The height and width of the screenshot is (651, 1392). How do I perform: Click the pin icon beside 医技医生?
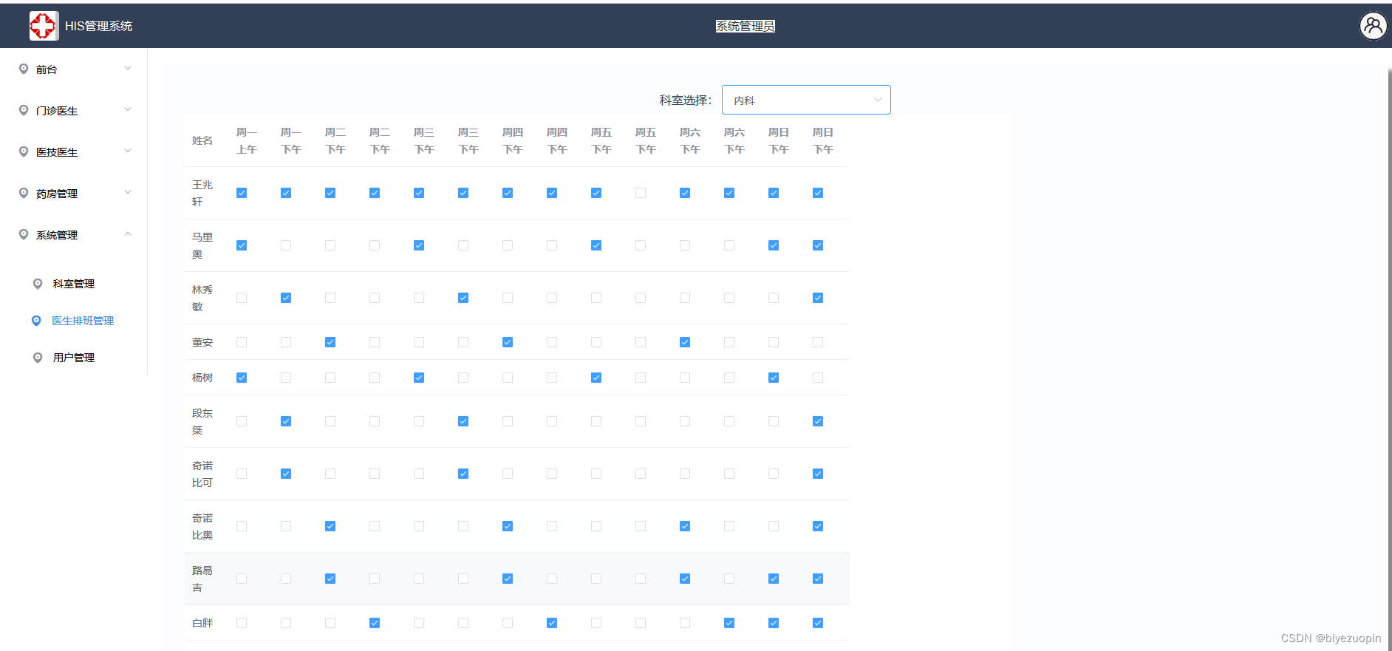click(x=24, y=151)
